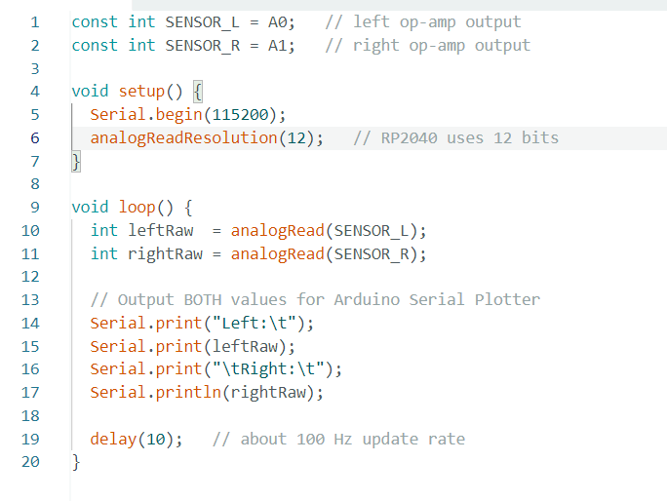Click the "left op-amp output" comment

pyautogui.click(x=423, y=21)
